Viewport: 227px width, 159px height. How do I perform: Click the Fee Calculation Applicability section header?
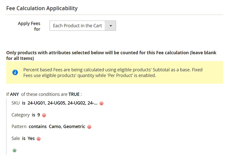pos(42,8)
